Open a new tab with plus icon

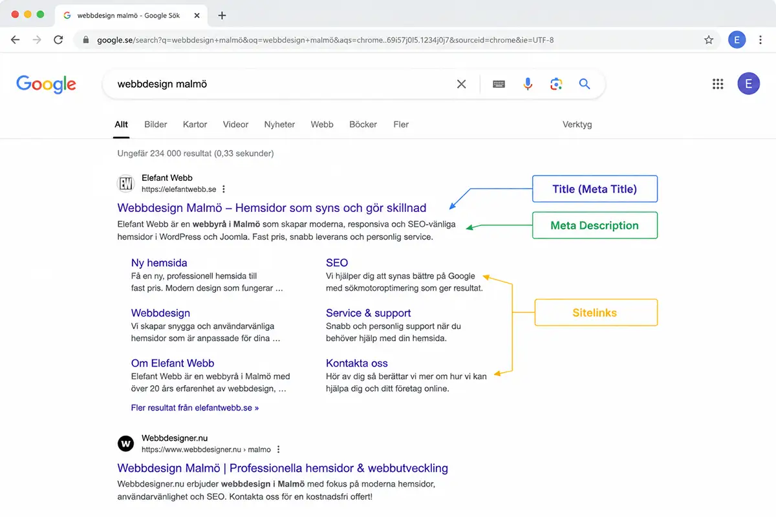coord(222,15)
